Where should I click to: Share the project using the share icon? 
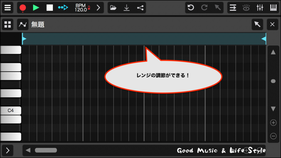(x=140, y=8)
